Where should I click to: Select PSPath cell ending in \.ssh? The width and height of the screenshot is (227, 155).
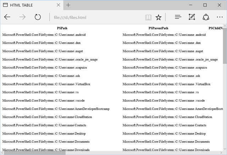click(x=41, y=76)
